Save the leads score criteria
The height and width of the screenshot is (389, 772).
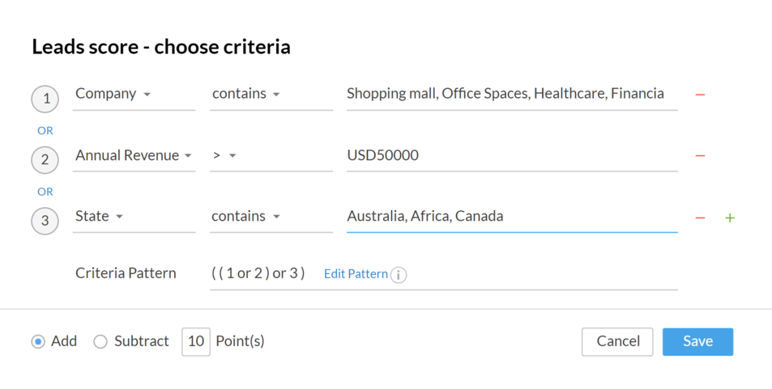tap(697, 341)
